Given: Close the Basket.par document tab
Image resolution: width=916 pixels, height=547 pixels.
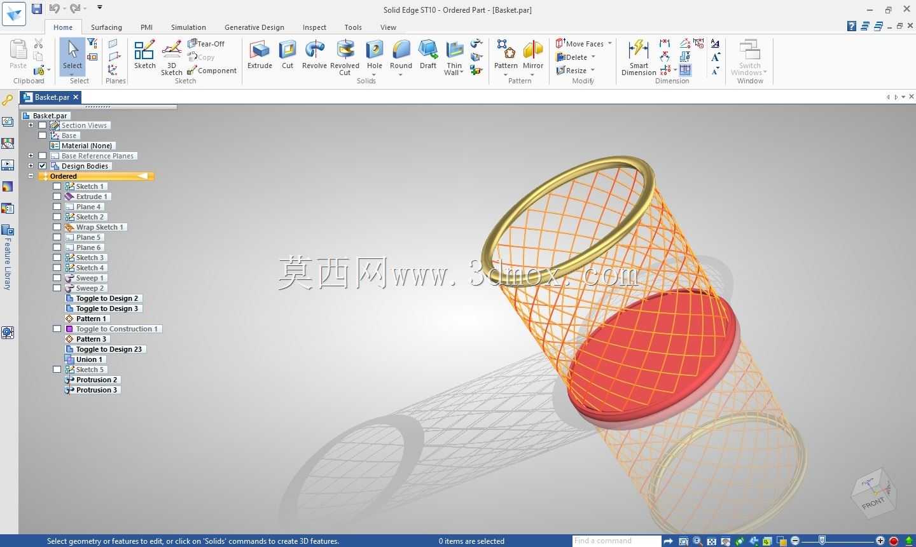Looking at the screenshot, I should click(75, 97).
